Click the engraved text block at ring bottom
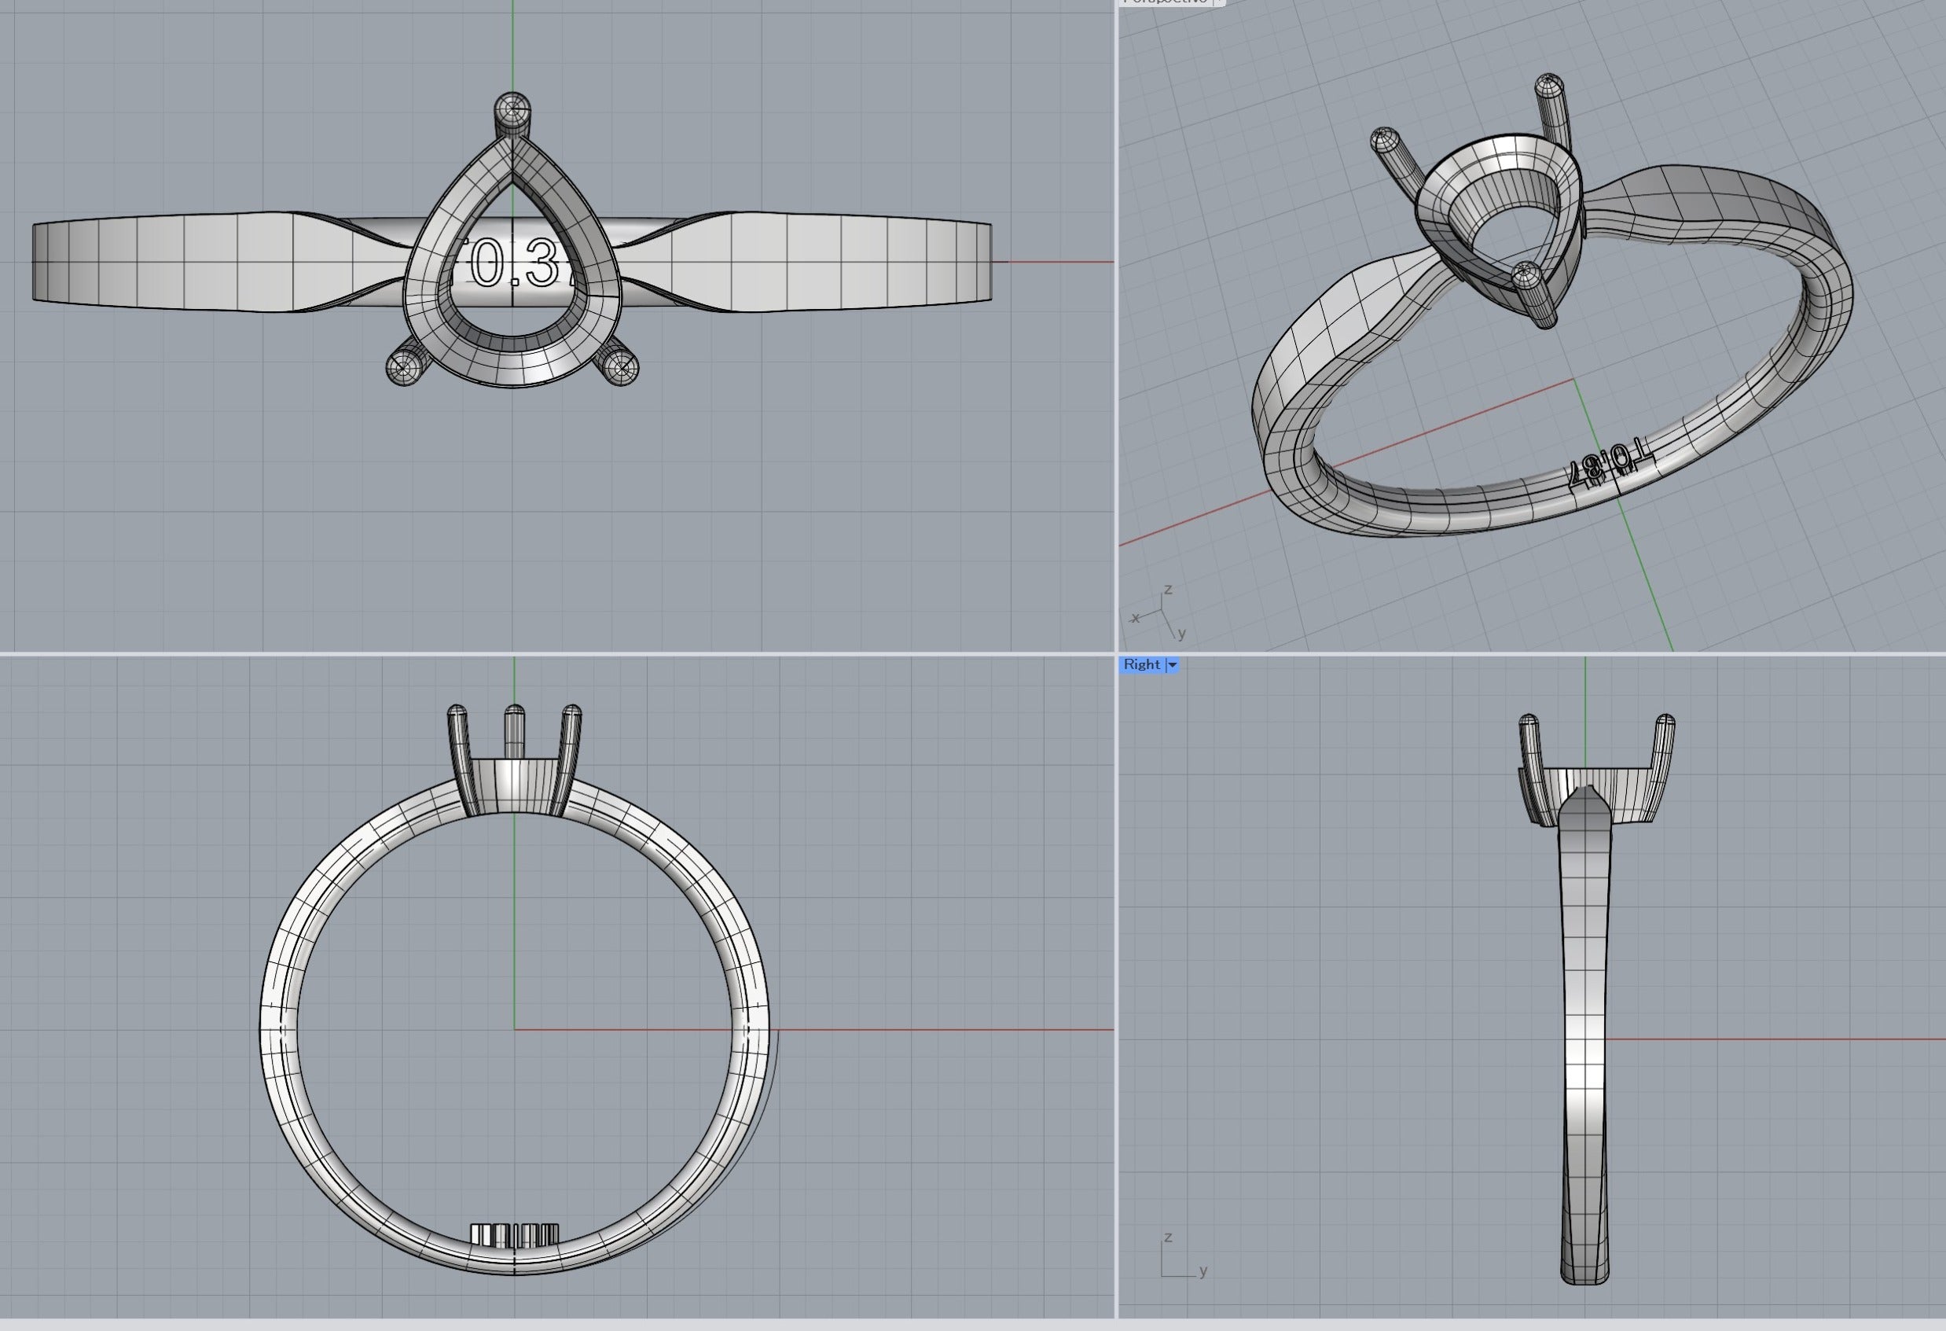1946x1331 pixels. tap(513, 1234)
